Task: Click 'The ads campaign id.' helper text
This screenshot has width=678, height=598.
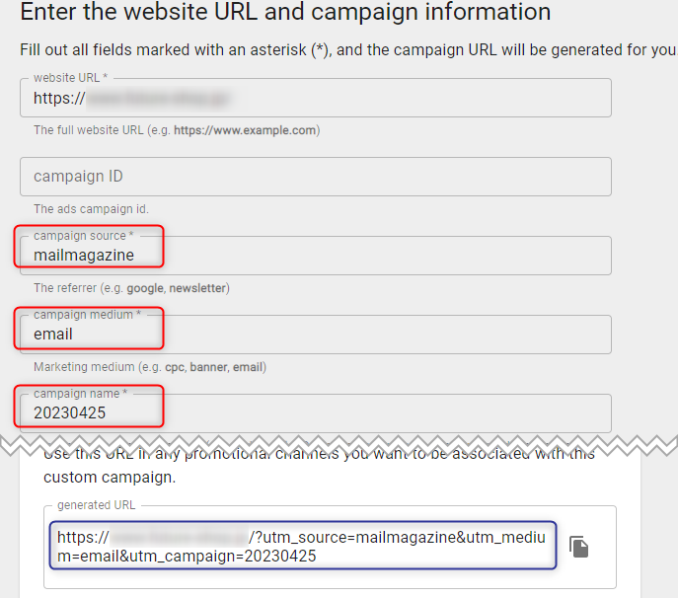Action: (x=91, y=209)
